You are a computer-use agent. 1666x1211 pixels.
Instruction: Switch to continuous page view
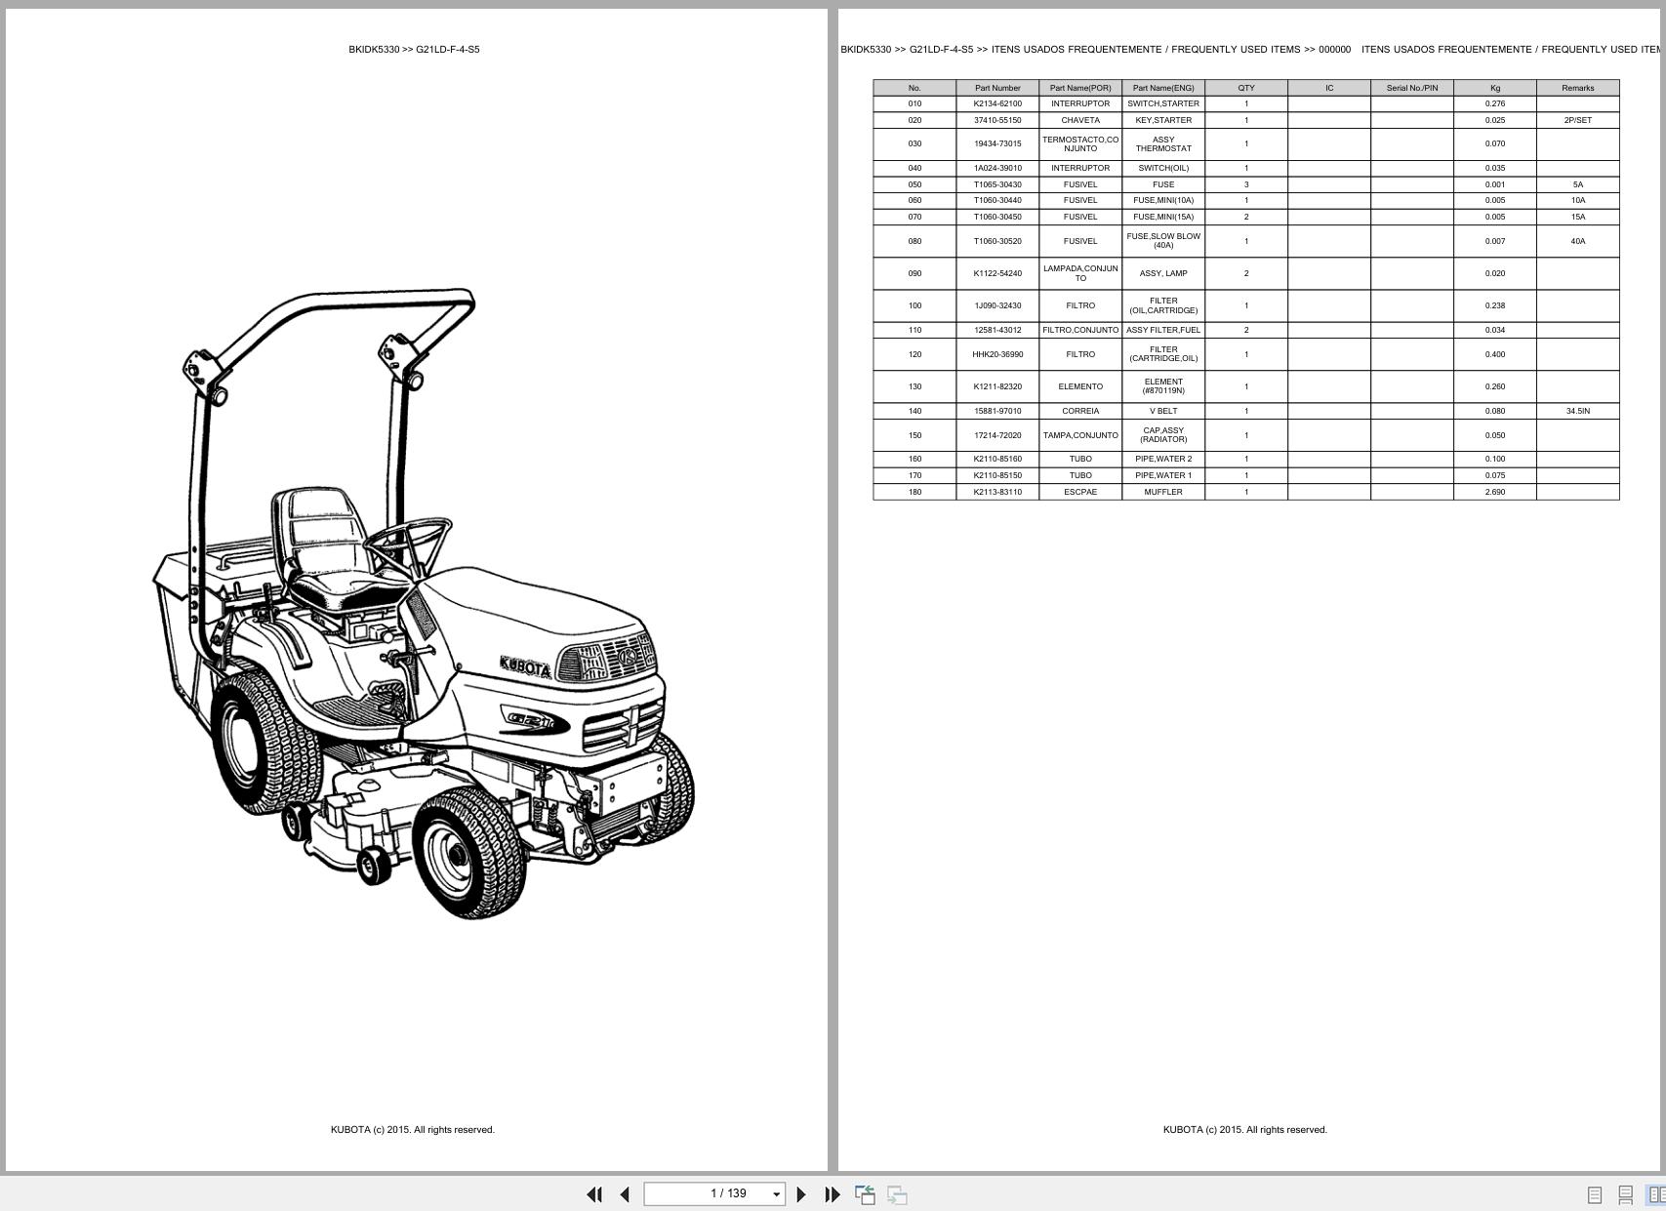(1626, 1195)
